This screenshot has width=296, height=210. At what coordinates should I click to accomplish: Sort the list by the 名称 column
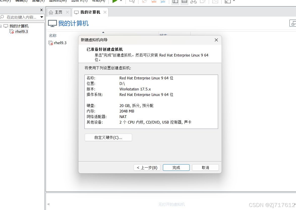pos(53,35)
